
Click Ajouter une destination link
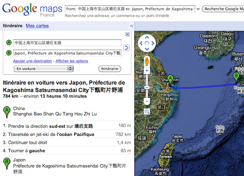coord(33,61)
